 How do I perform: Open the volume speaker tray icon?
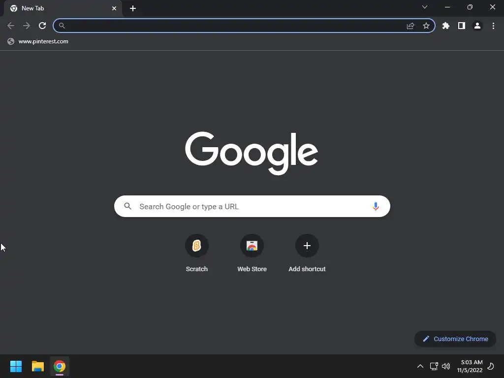446,366
